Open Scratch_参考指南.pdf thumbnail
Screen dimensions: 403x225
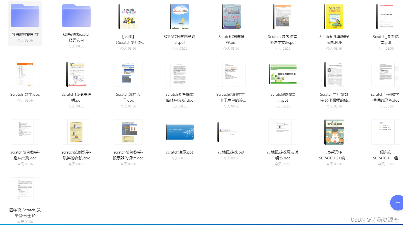[x=386, y=16]
